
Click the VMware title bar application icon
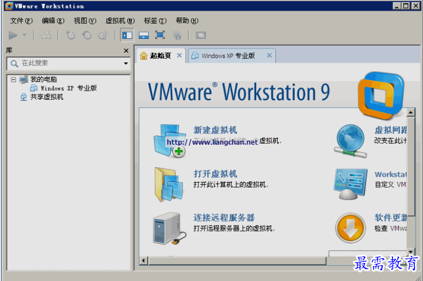point(9,6)
